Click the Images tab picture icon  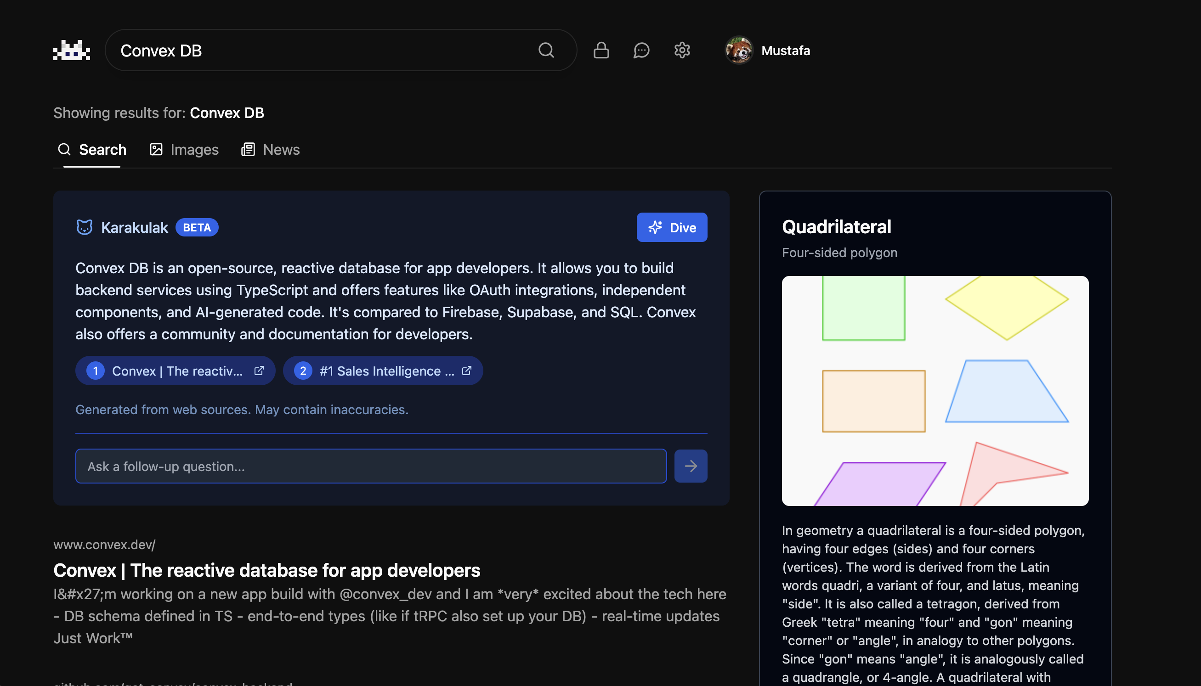156,149
